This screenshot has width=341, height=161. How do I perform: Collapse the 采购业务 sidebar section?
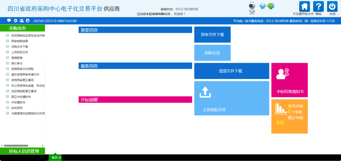(x=22, y=28)
